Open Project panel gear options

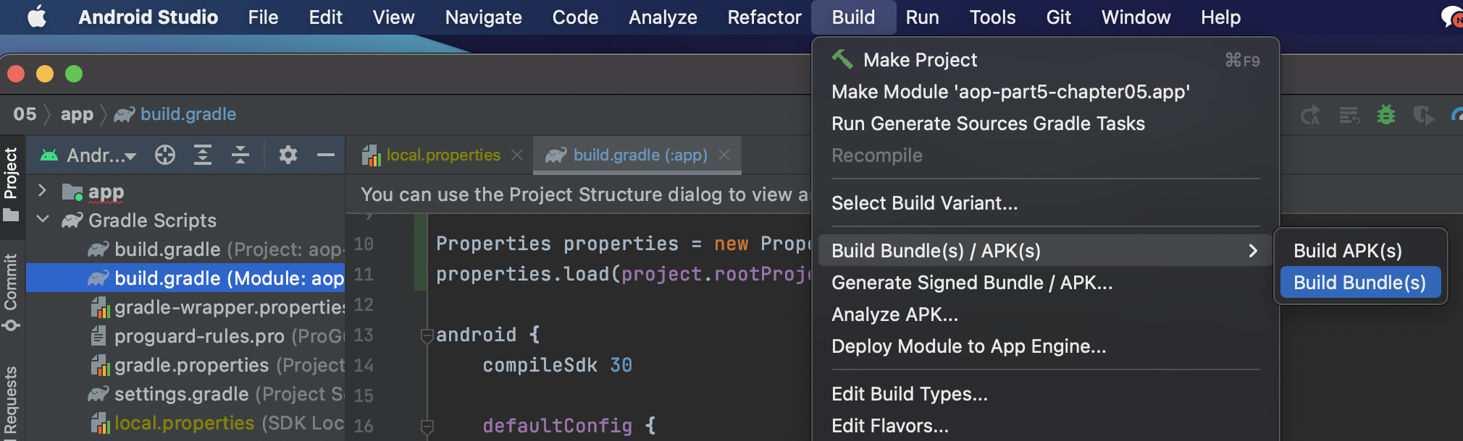click(x=288, y=155)
